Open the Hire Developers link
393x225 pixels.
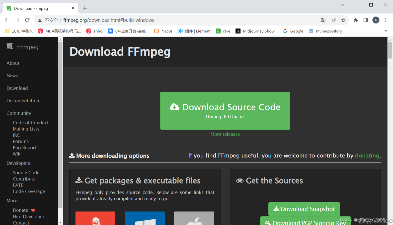coord(30,217)
